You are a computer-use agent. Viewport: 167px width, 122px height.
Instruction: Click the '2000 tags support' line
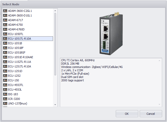pos(72,80)
